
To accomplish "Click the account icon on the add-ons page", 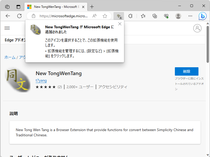I will [197, 28].
